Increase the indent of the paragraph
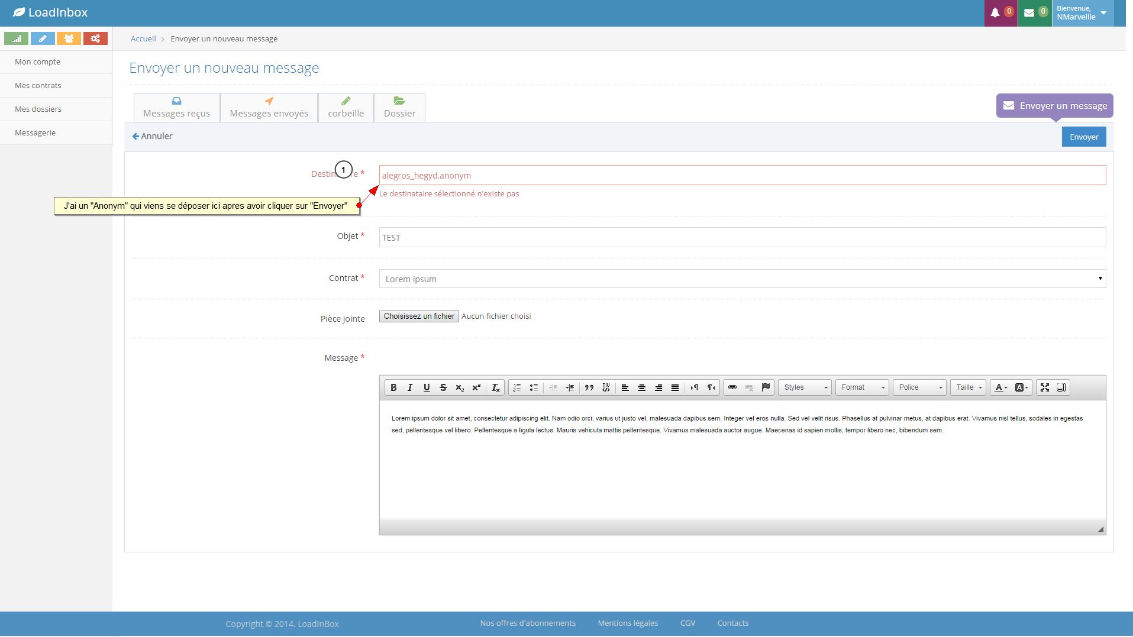This screenshot has width=1133, height=637. [x=570, y=387]
